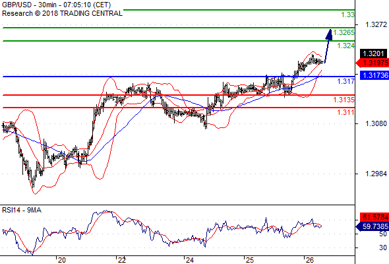Image resolution: width=389 pixels, height=264 pixels.
Task: Click the 1.3272 price axis value
Action: (x=376, y=24)
